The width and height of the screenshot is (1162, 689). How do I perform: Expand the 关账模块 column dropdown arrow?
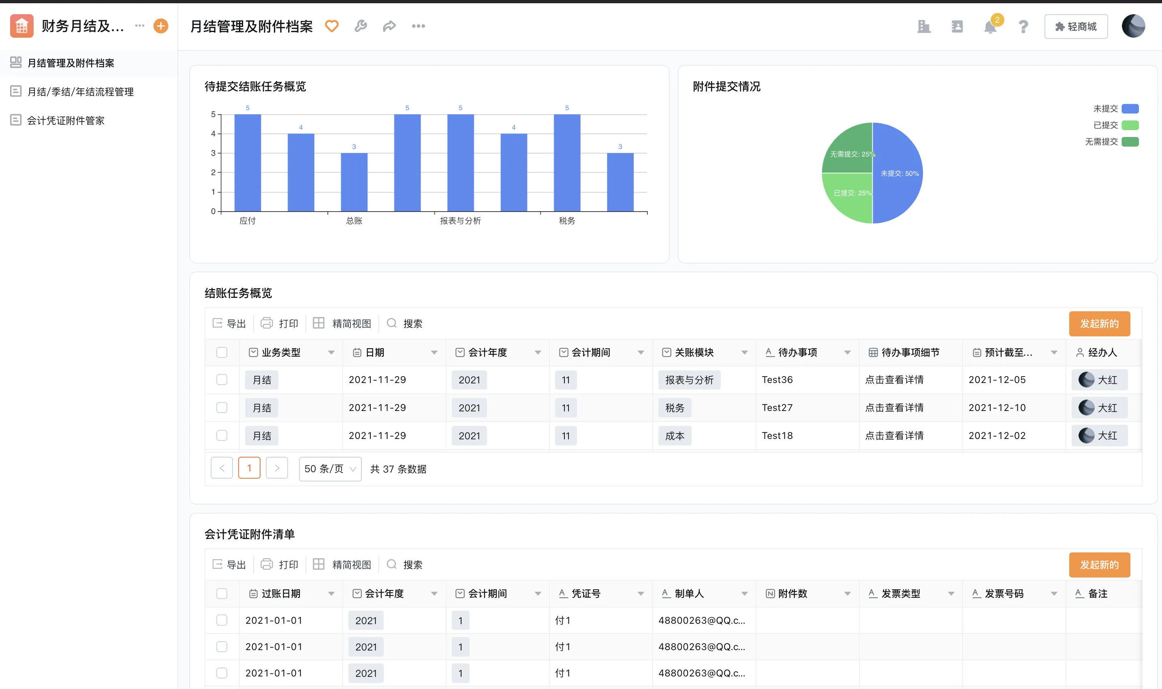(744, 352)
